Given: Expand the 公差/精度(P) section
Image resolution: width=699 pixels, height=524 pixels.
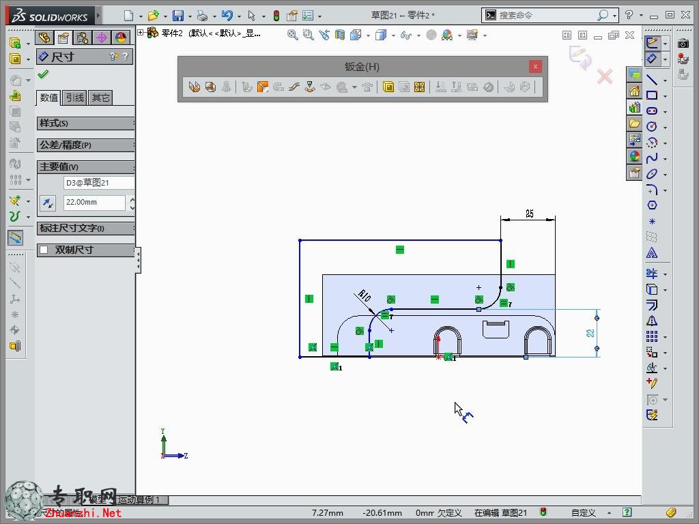Looking at the screenshot, I should pos(85,145).
